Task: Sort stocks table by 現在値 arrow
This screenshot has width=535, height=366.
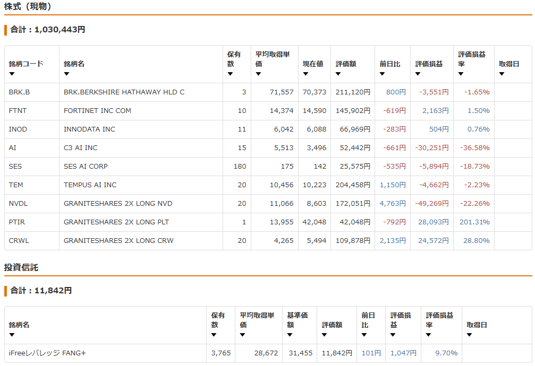Action: 305,74
